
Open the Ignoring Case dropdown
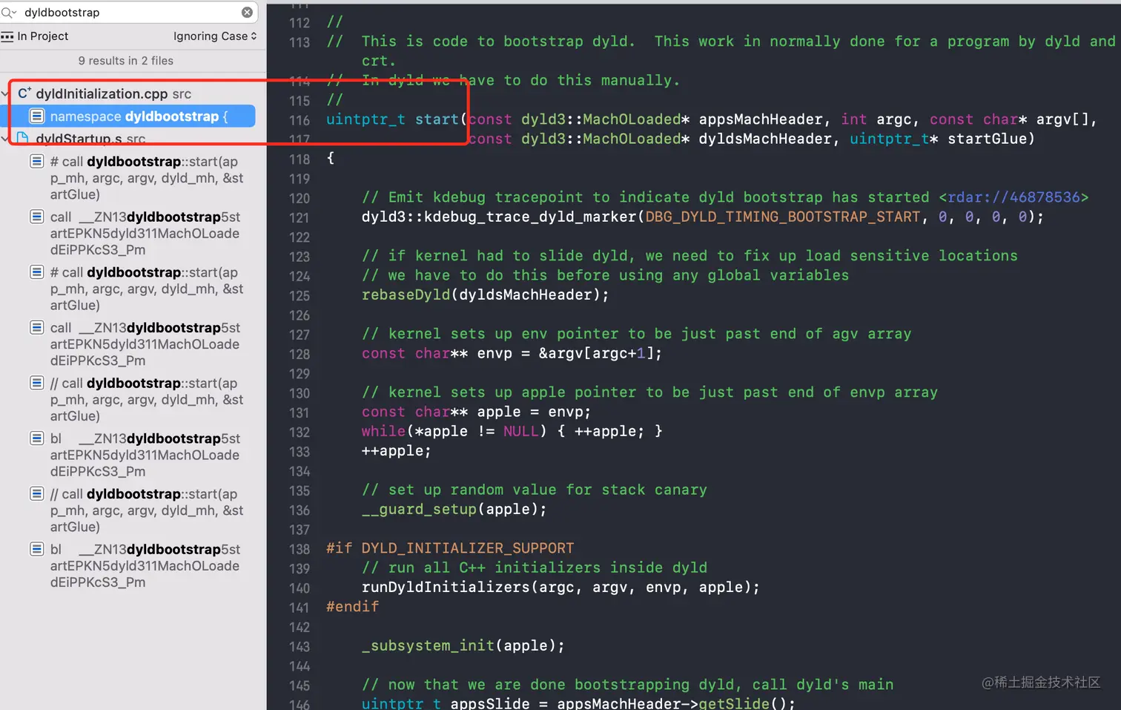click(215, 36)
